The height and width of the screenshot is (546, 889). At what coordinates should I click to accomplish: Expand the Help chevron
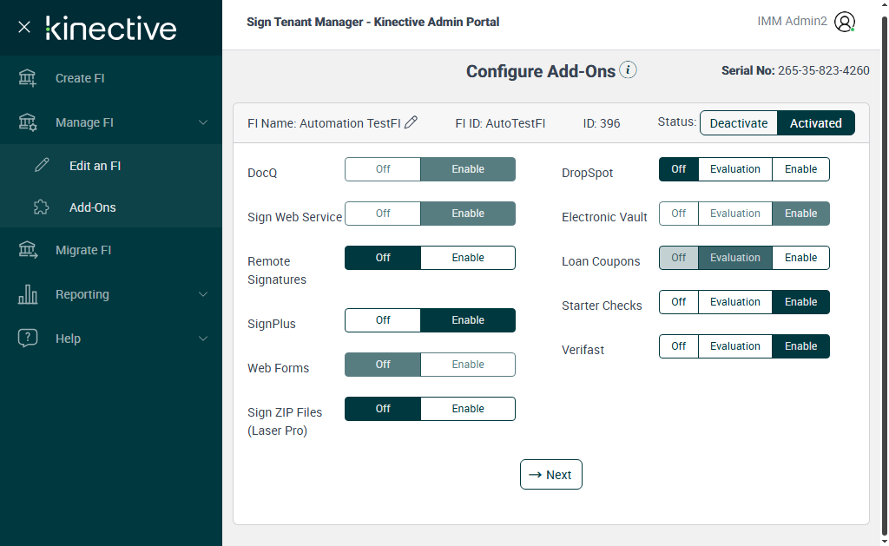click(x=203, y=339)
